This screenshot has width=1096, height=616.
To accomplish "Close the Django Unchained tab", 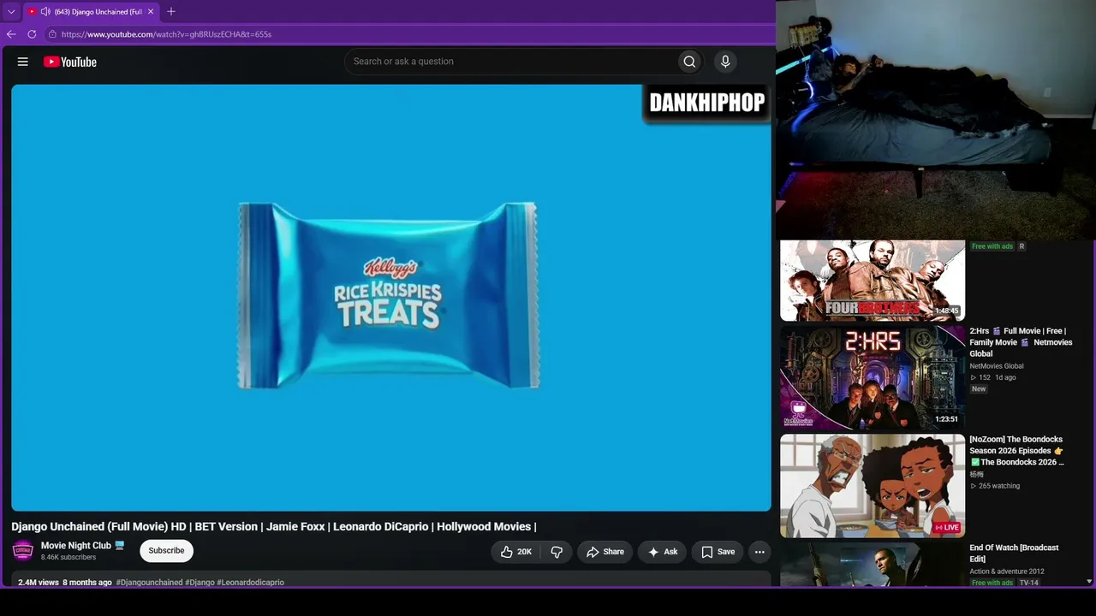I will [151, 12].
